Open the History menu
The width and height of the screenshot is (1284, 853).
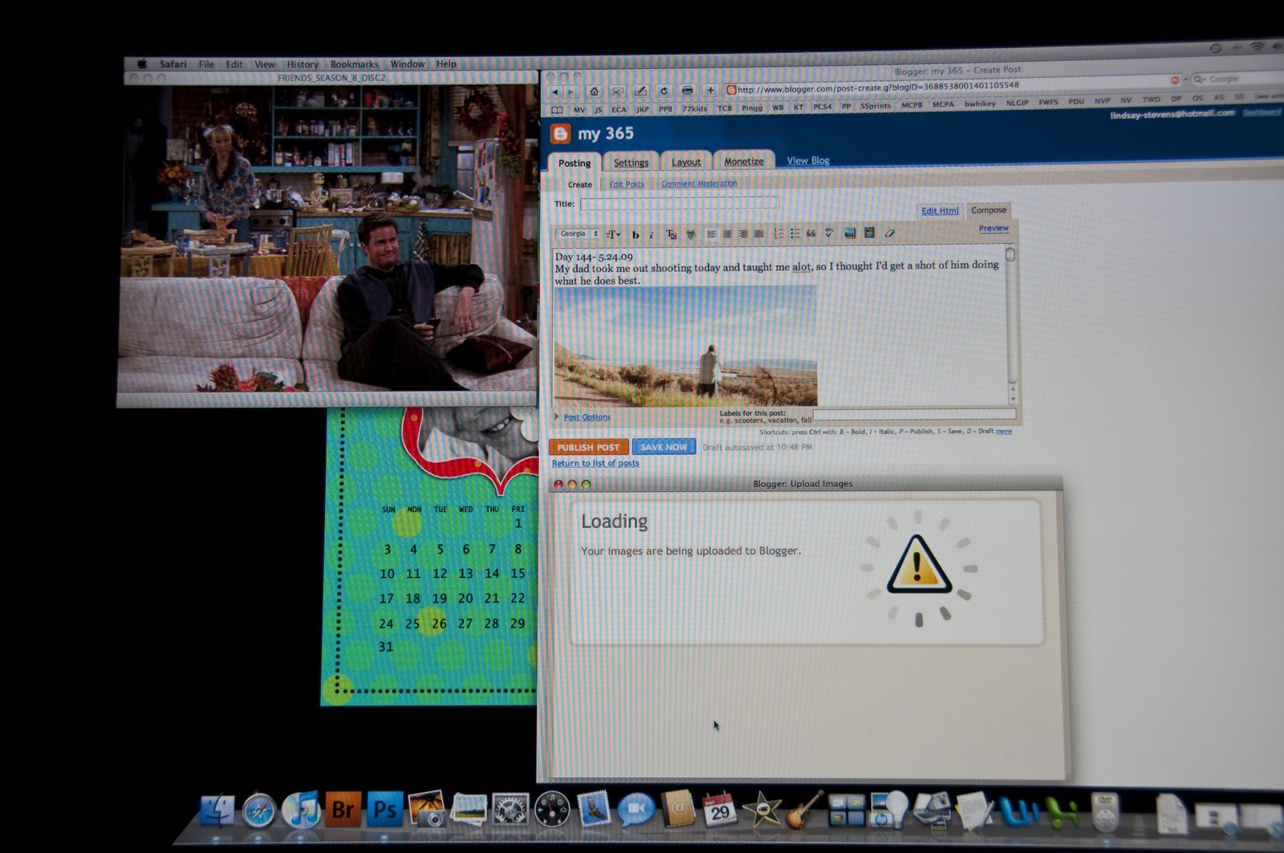click(x=303, y=64)
